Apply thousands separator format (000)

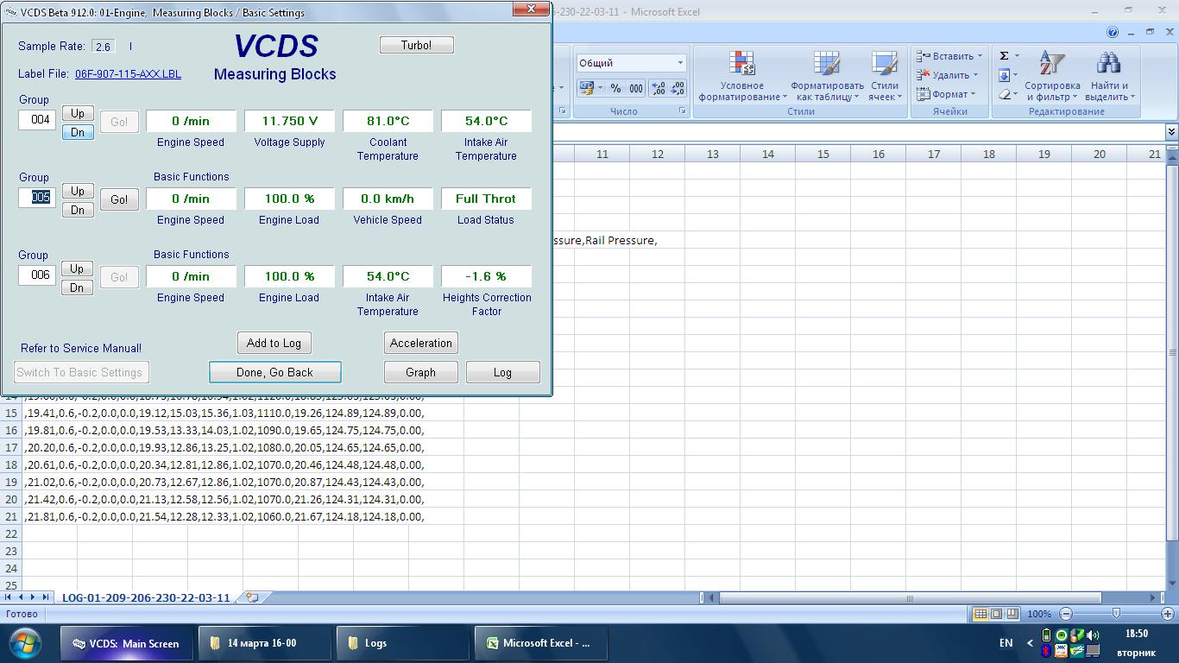click(636, 88)
